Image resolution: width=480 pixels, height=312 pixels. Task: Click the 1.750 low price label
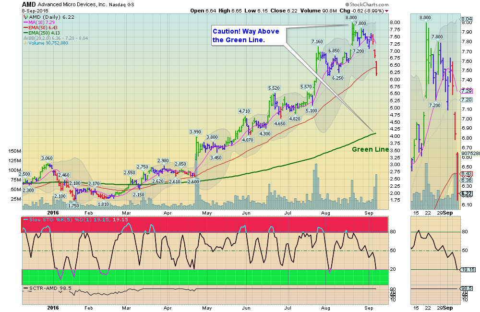coord(73,206)
